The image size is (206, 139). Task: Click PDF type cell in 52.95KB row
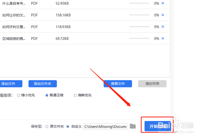tap(34, 3)
